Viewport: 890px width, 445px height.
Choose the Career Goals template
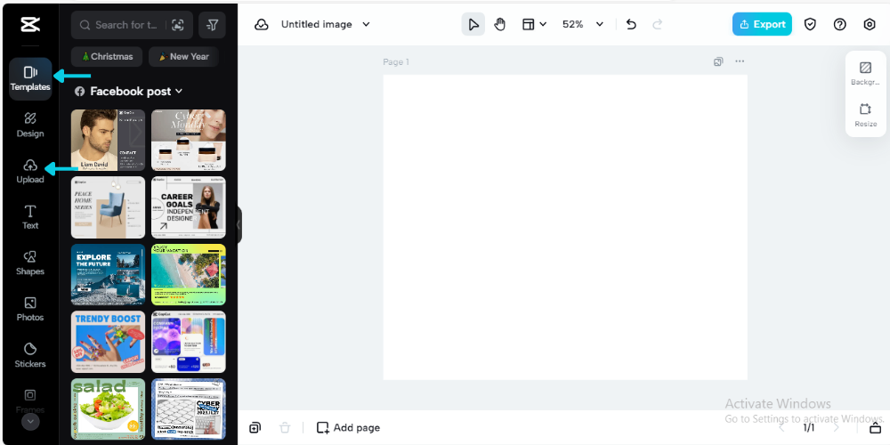click(x=189, y=207)
